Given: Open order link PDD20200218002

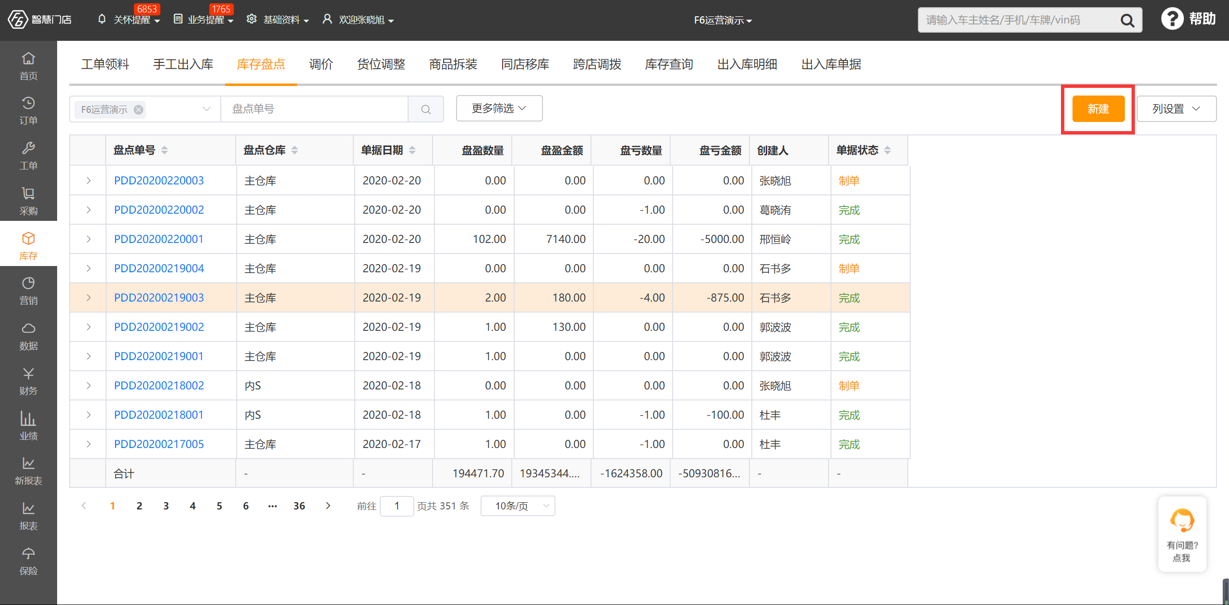Looking at the screenshot, I should coord(159,386).
